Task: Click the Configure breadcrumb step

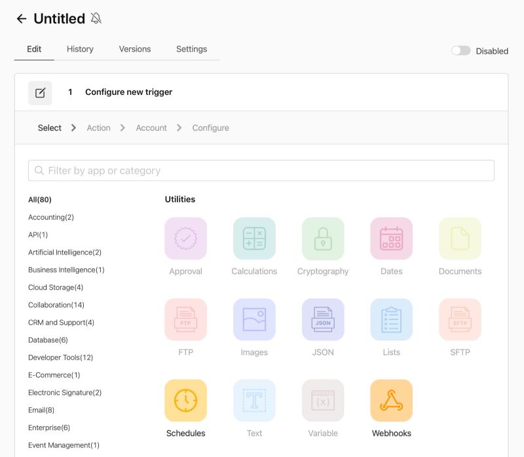Action: 210,128
